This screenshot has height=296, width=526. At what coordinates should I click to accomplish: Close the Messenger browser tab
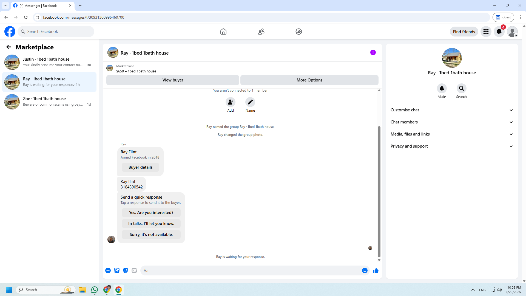click(x=70, y=5)
